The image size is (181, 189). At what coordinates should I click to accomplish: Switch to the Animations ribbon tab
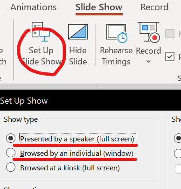tap(34, 7)
